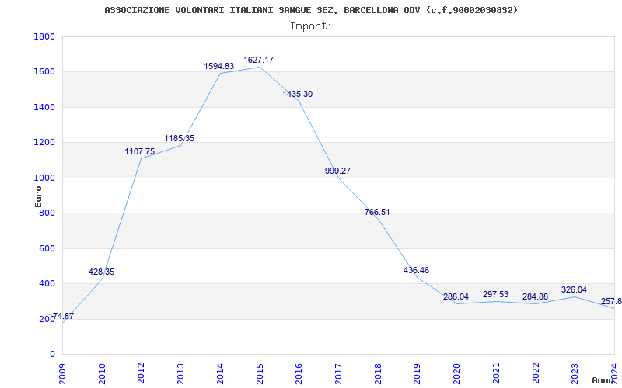This screenshot has width=622, height=388.
Task: Select data label 288.04
Action: click(x=456, y=297)
